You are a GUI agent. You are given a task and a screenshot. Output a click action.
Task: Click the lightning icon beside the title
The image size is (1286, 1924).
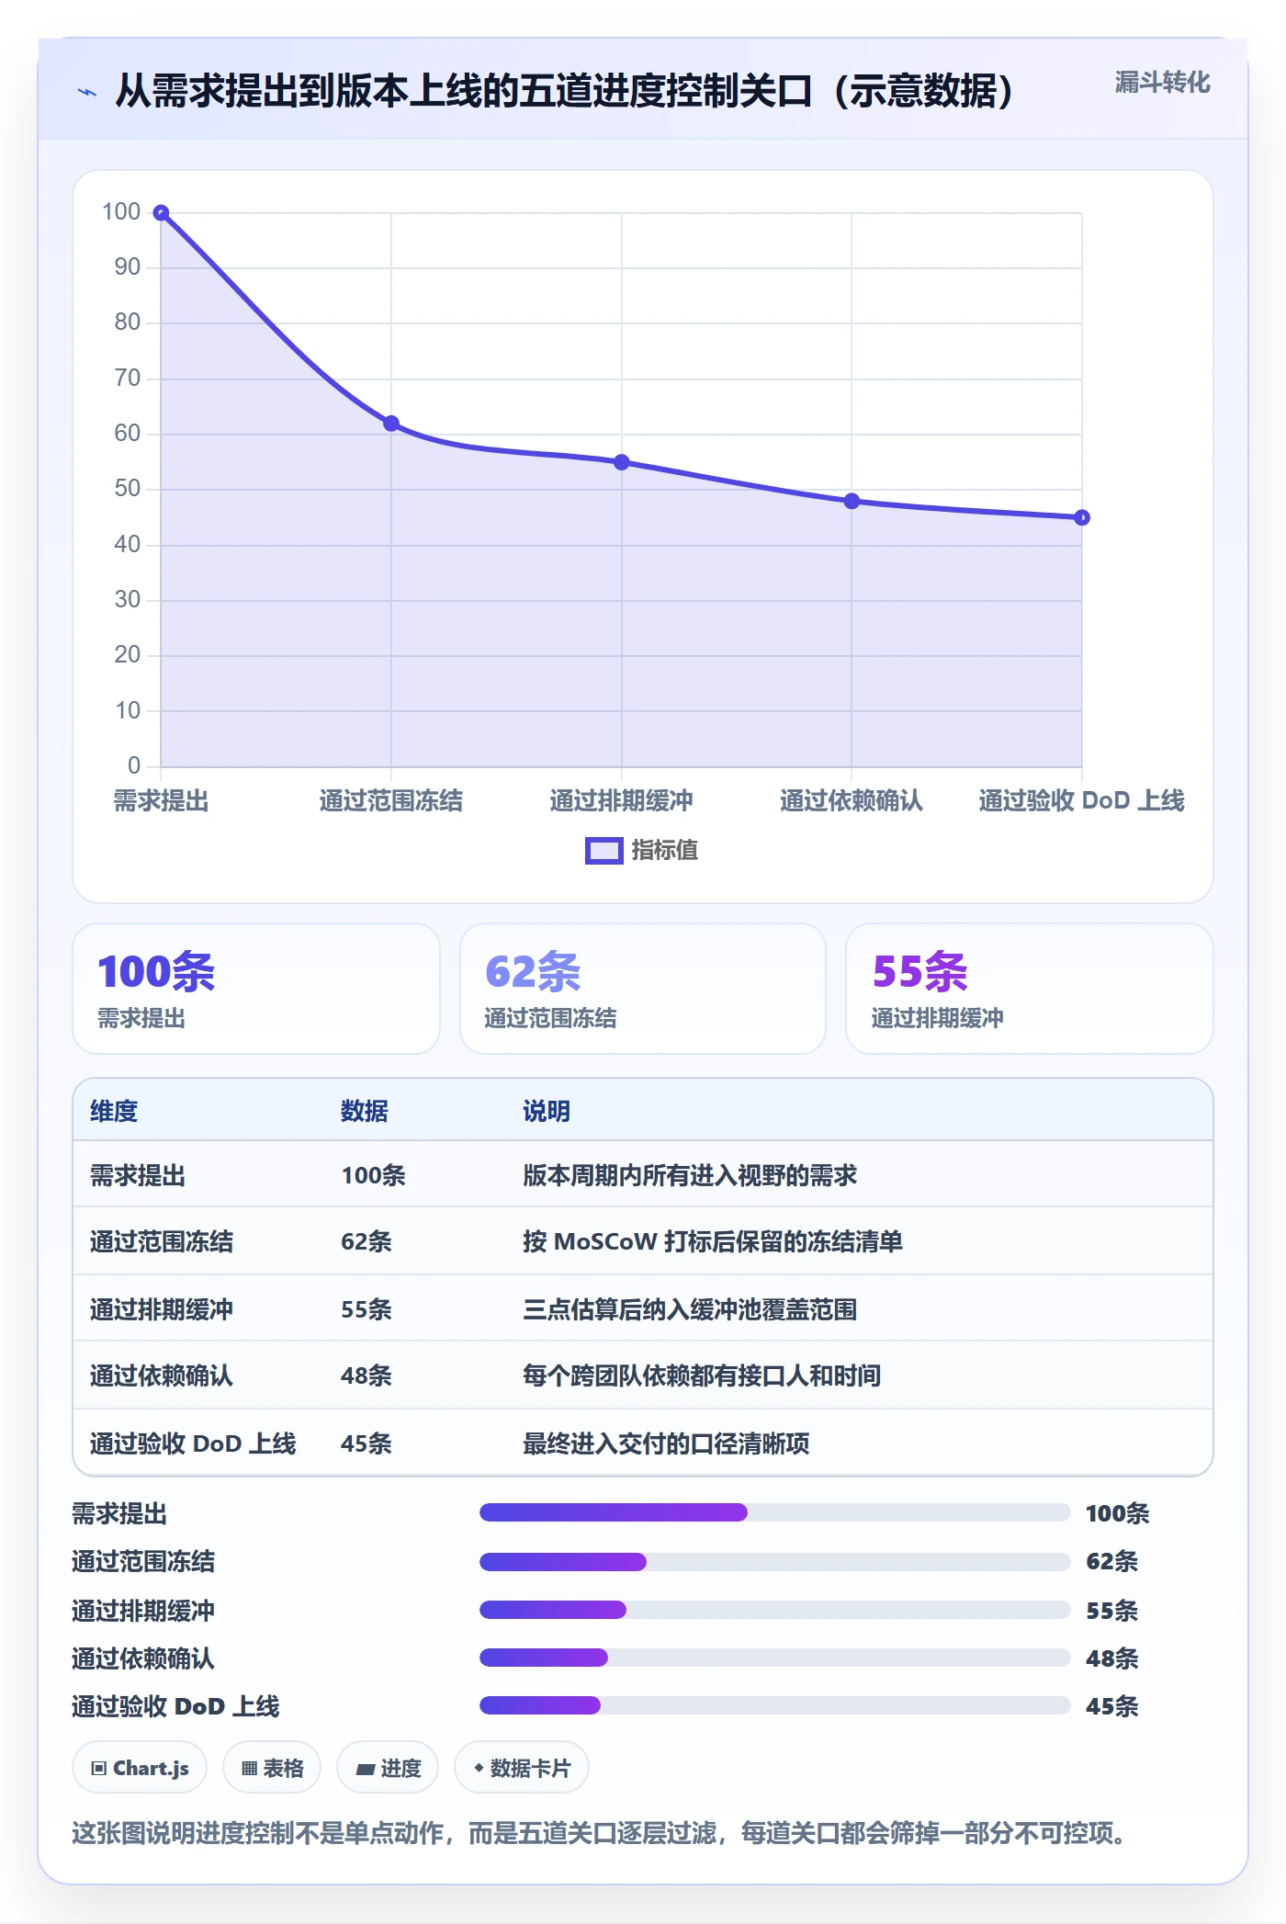pos(87,92)
